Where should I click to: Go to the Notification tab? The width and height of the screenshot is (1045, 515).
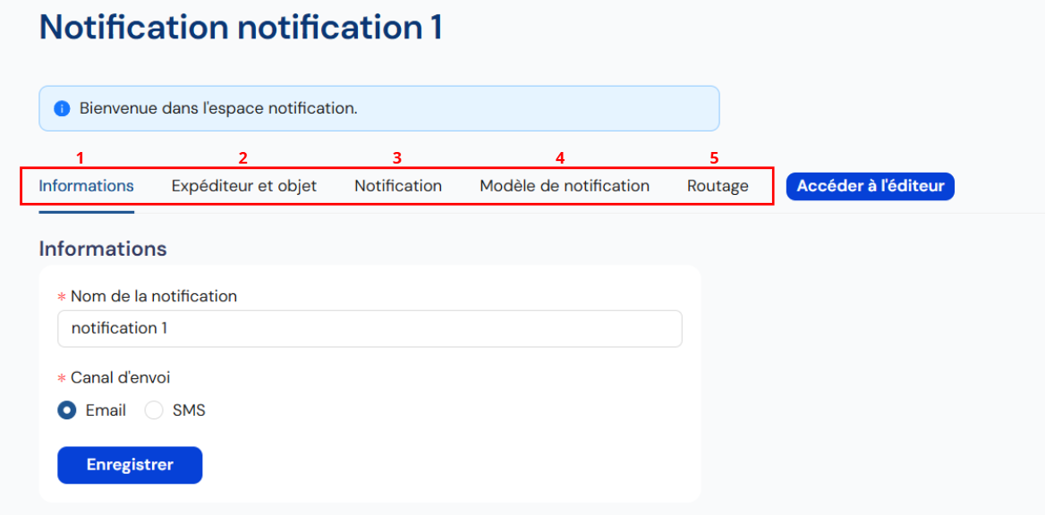coord(398,186)
